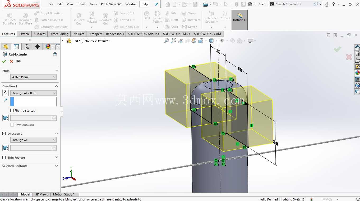Open View Settings monitor icon
360x201 pixels.
tap(250, 41)
